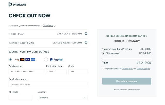165x105 pixels.
Task: Click the edit icon next to the email address
Action: pyautogui.click(x=86, y=43)
